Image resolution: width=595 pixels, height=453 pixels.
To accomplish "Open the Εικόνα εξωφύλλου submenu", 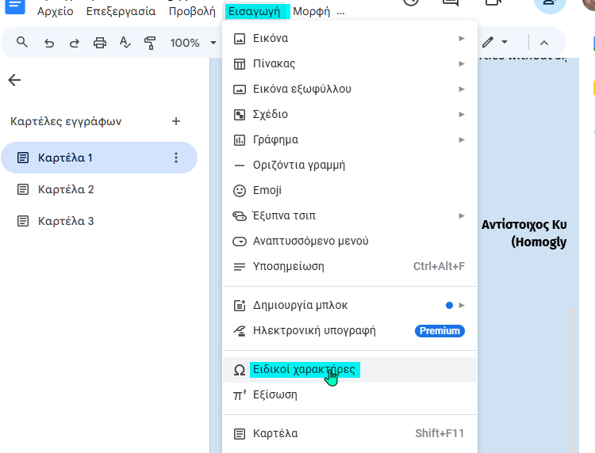I will click(350, 89).
